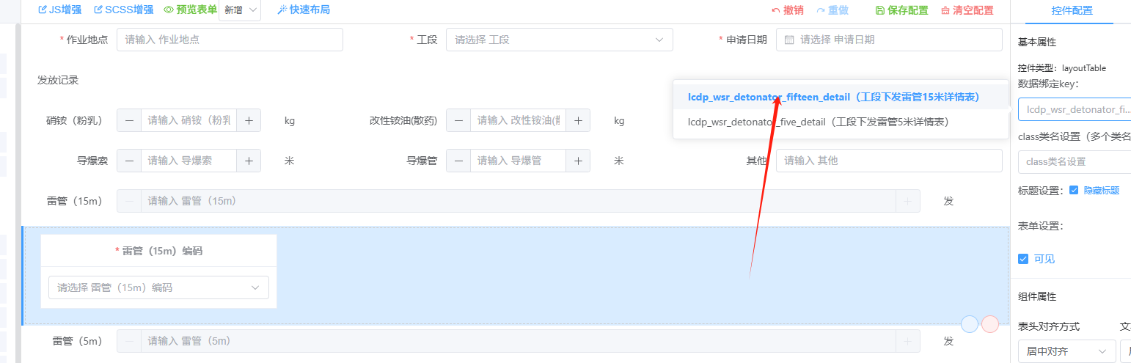Switch to the 控件配置 tab
Screen dimensions: 1131x363
[x=1072, y=11]
